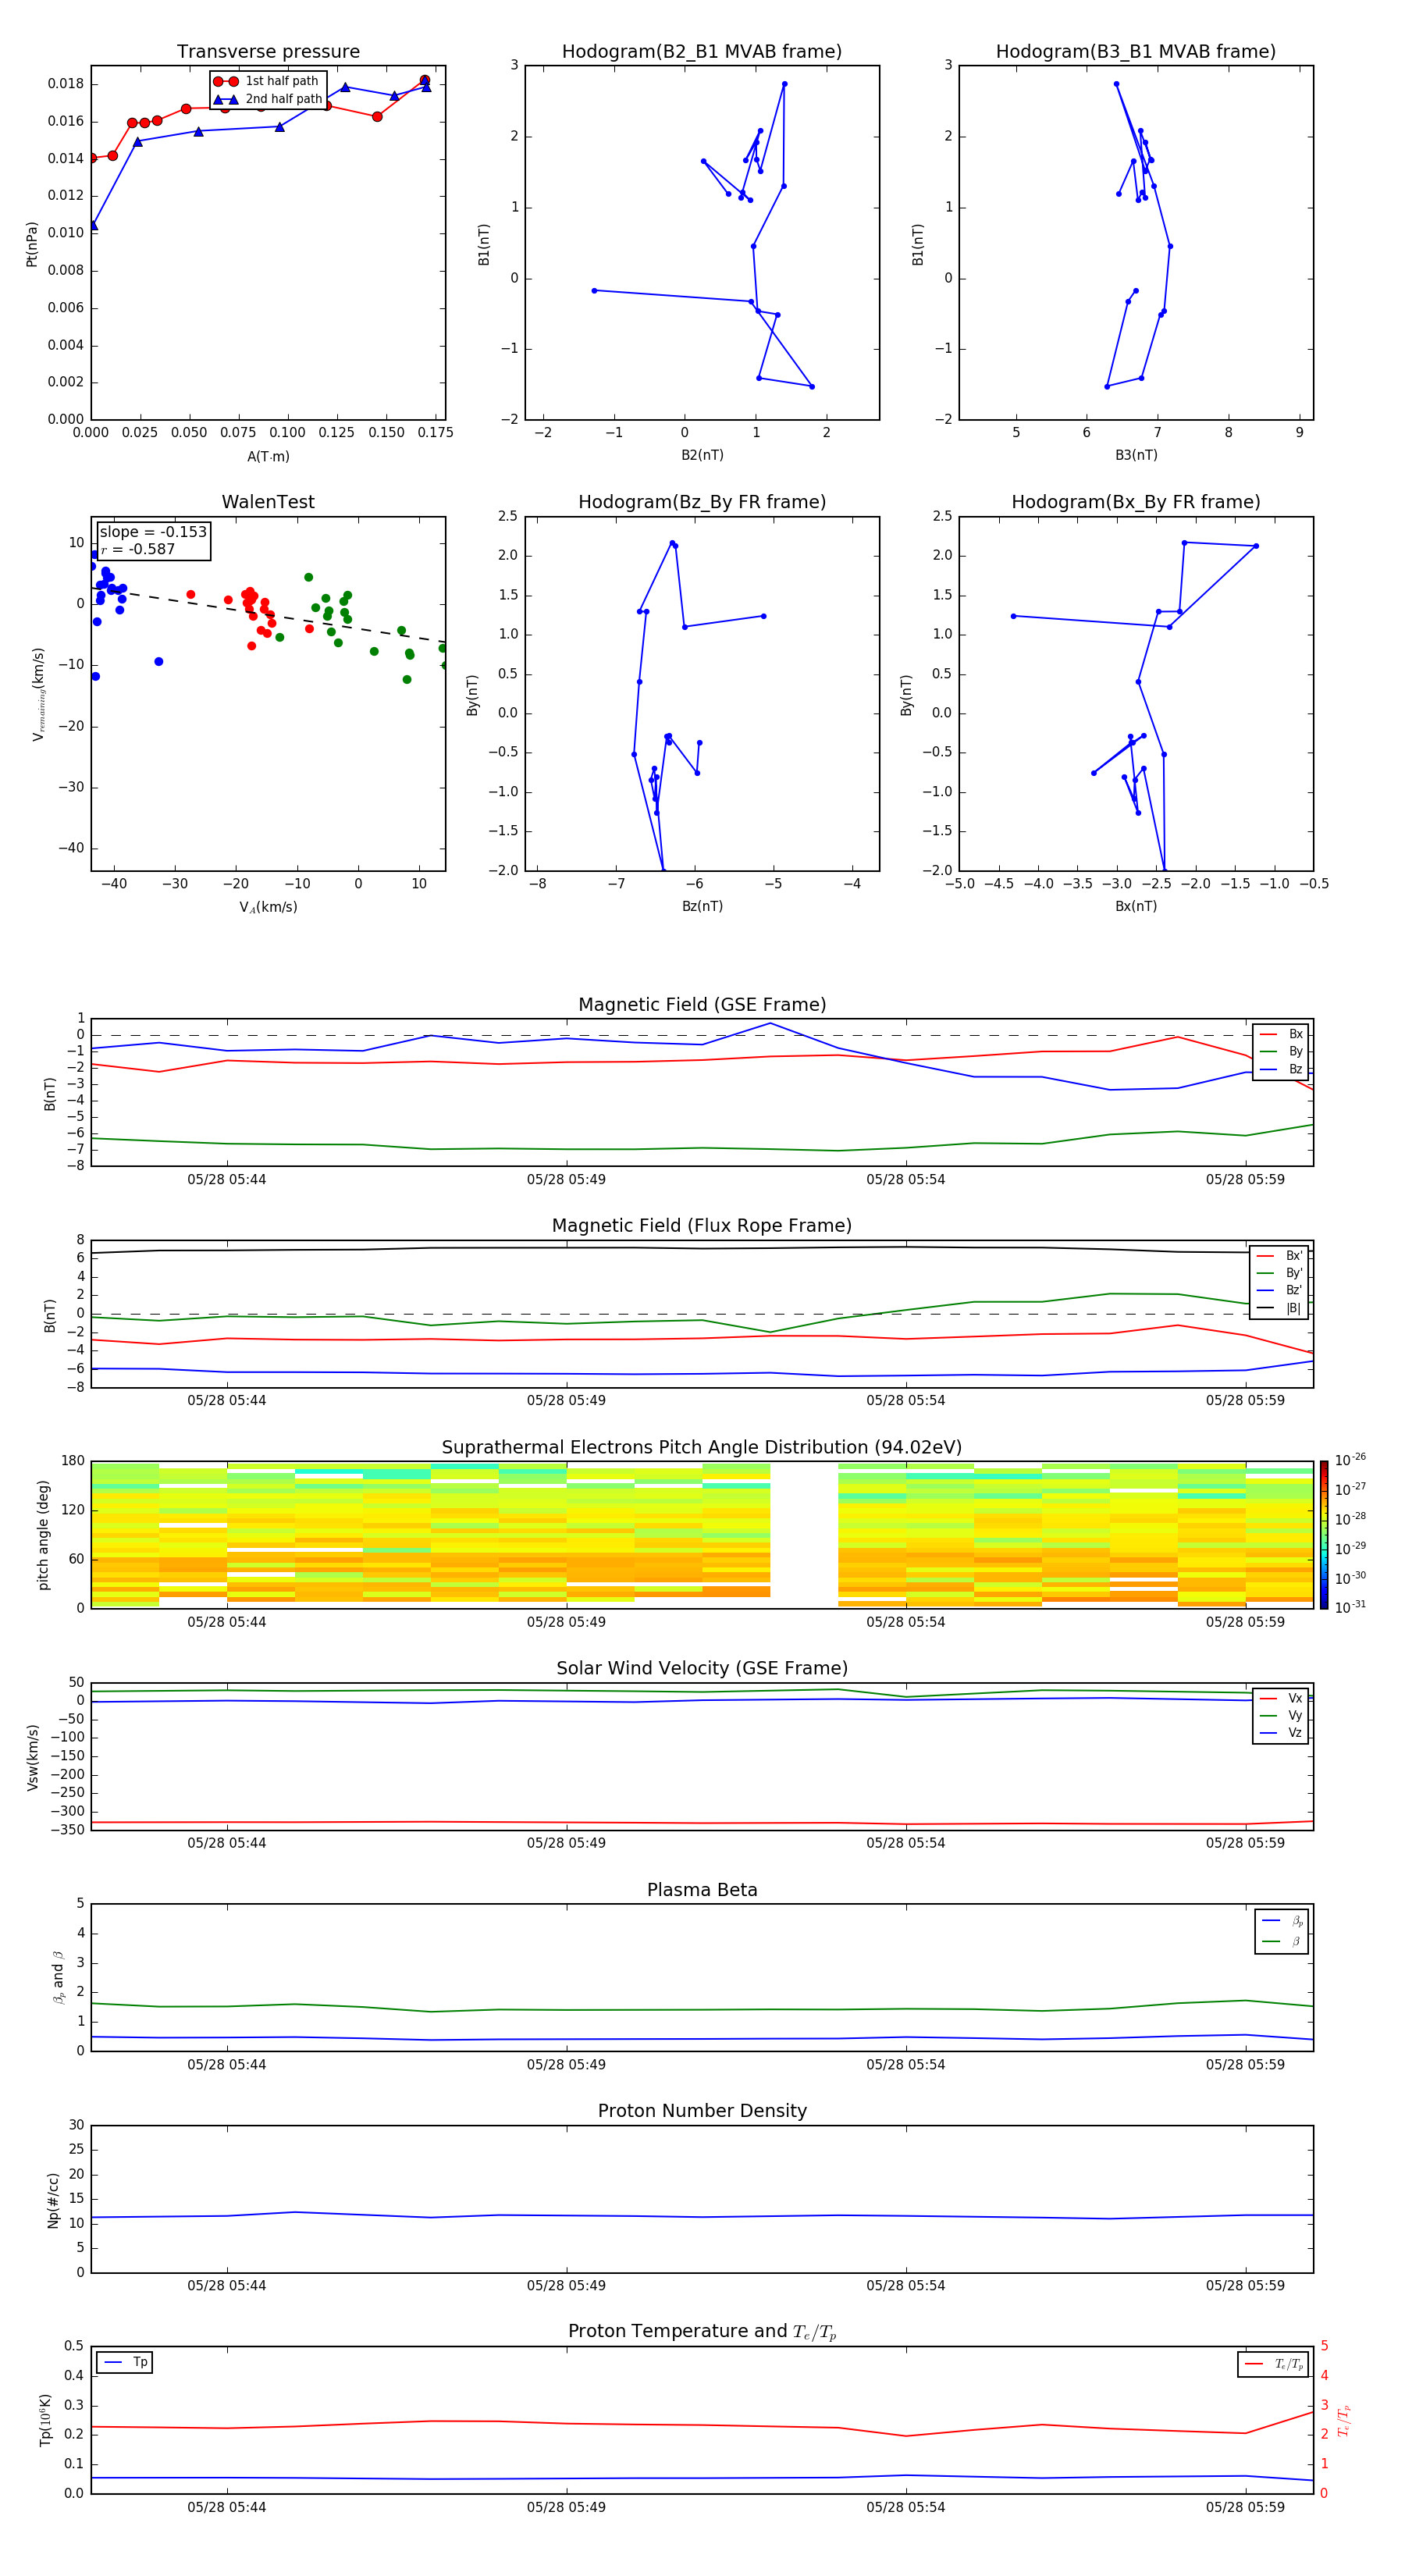Click the 'slope = -0.153' annotation
The image size is (1405, 2576).
pos(153,532)
